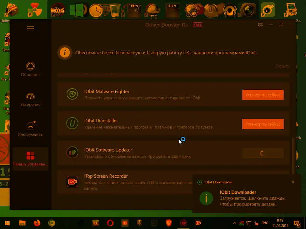Click the screen recorder taskbar icon
The height and width of the screenshot is (229, 306).
(x=198, y=223)
